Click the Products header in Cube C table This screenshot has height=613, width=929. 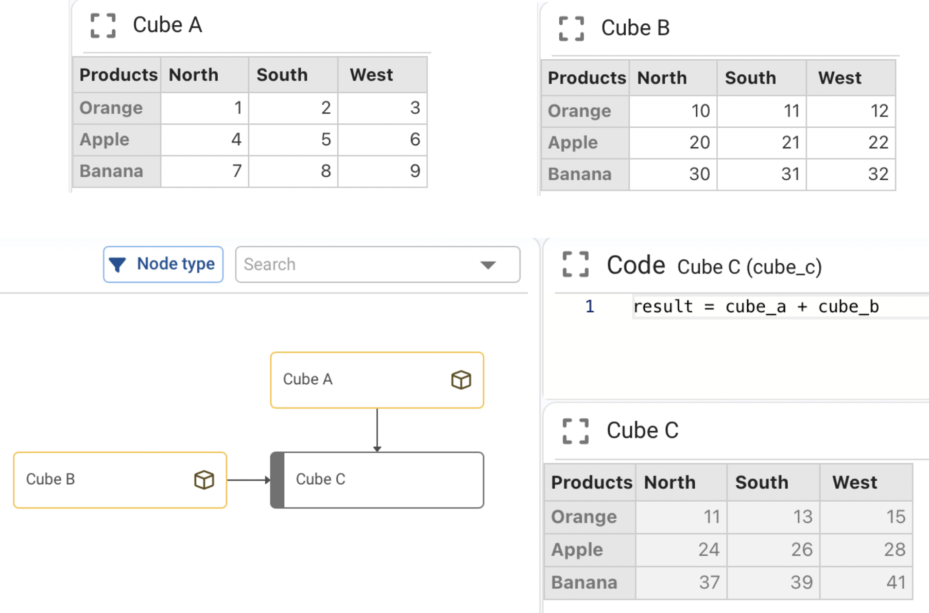click(590, 483)
